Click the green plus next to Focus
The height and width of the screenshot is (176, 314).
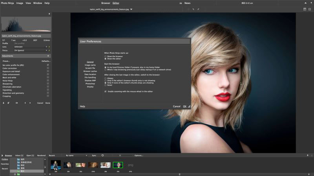pyautogui.click(x=49, y=50)
